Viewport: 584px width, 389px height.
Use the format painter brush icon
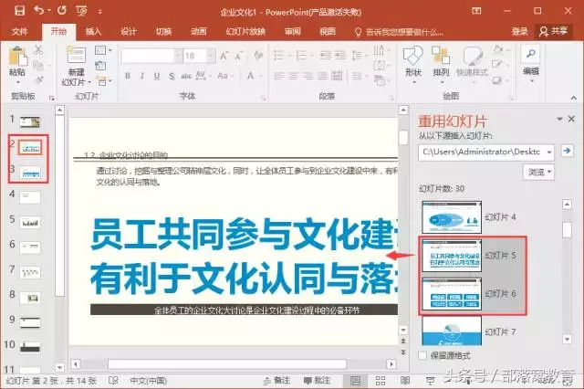coord(38,79)
